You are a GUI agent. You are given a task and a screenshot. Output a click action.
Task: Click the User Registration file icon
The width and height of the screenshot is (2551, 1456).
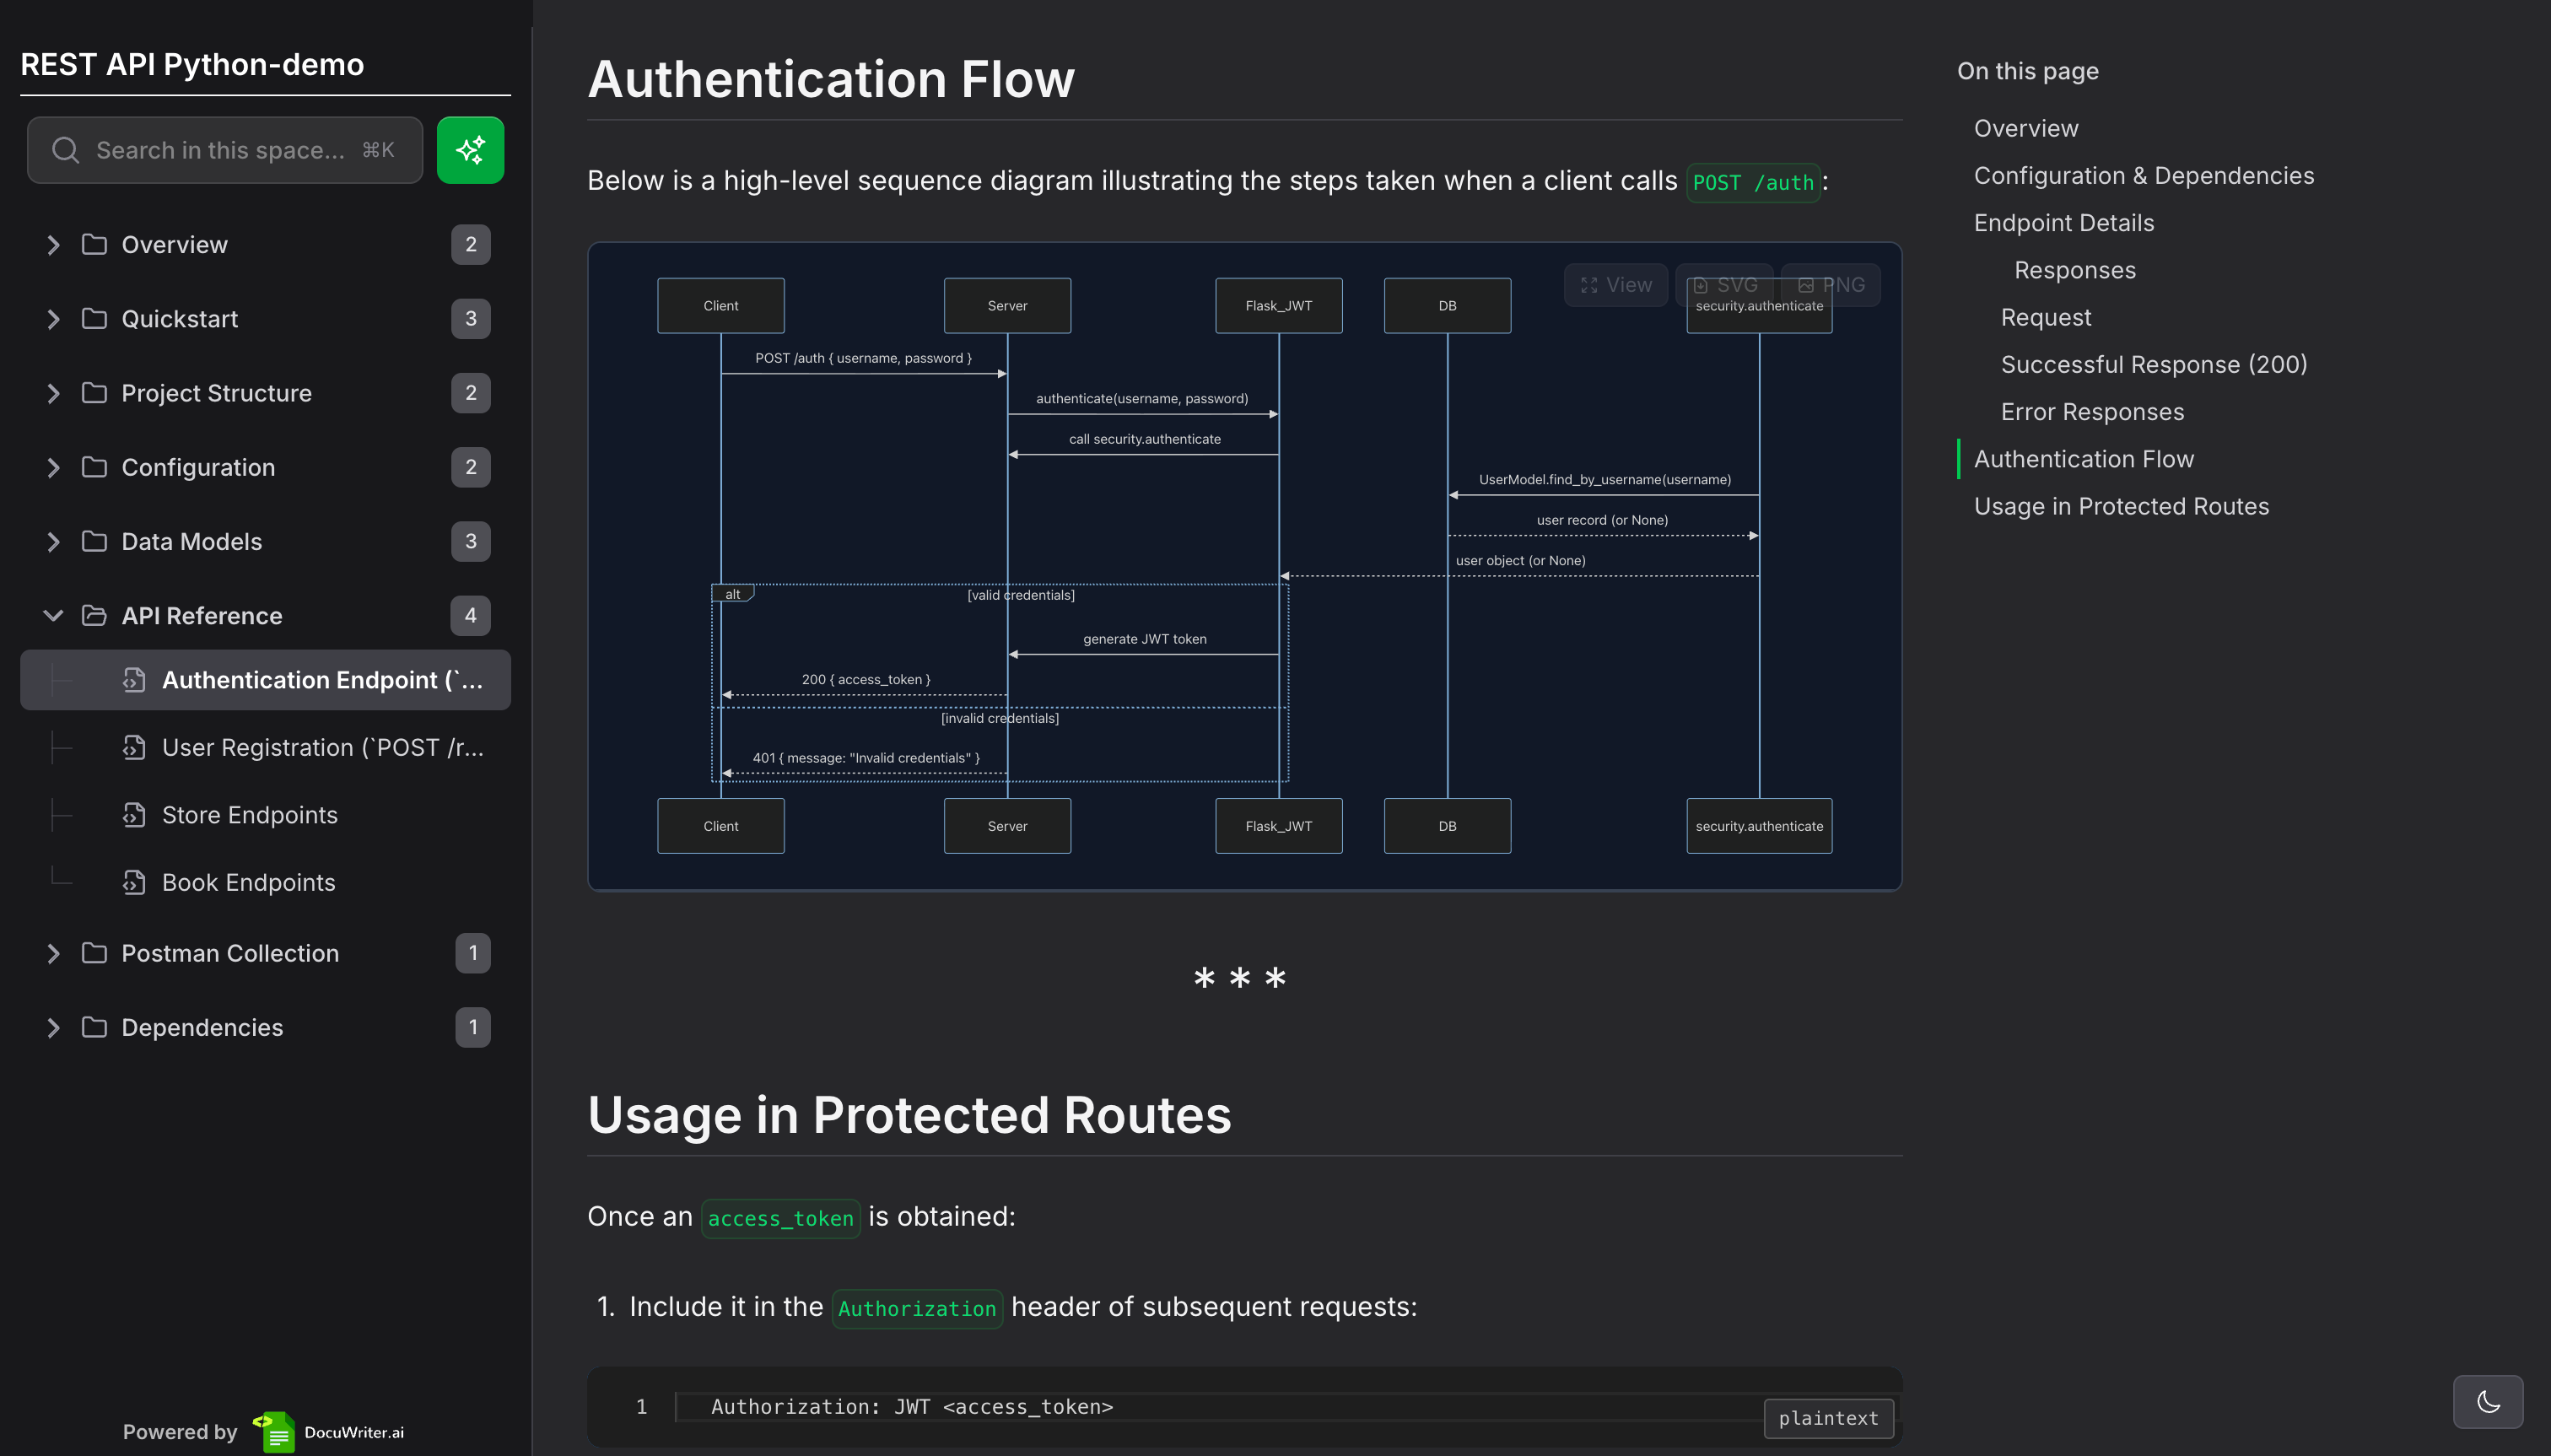coord(135,747)
